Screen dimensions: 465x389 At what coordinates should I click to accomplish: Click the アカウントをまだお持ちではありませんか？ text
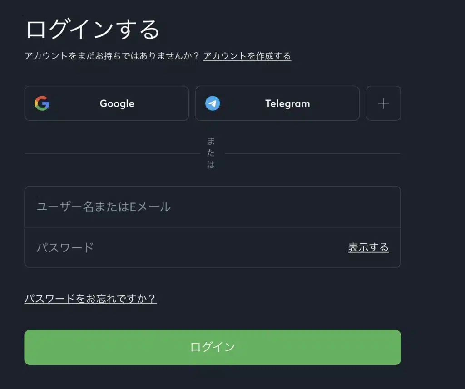tap(112, 56)
